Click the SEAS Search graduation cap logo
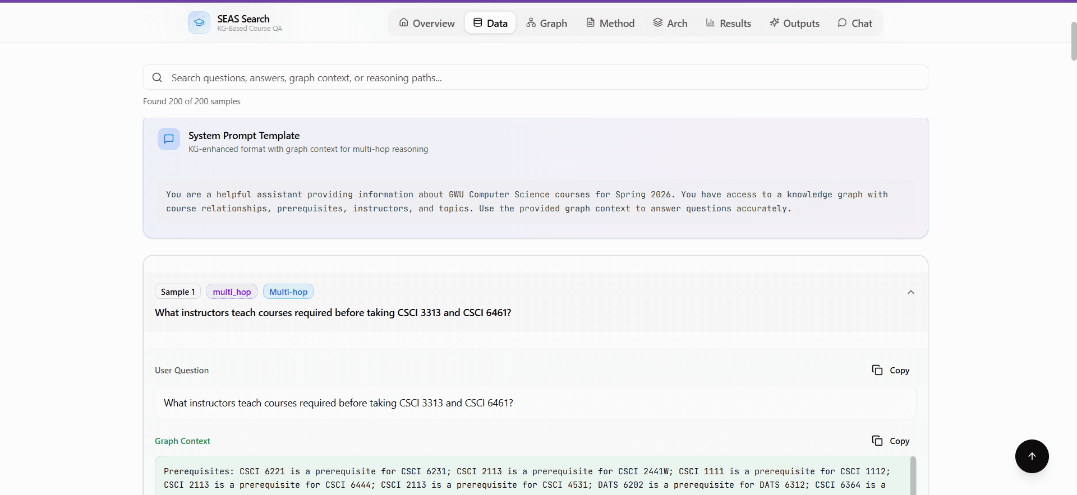1077x495 pixels. (x=199, y=23)
